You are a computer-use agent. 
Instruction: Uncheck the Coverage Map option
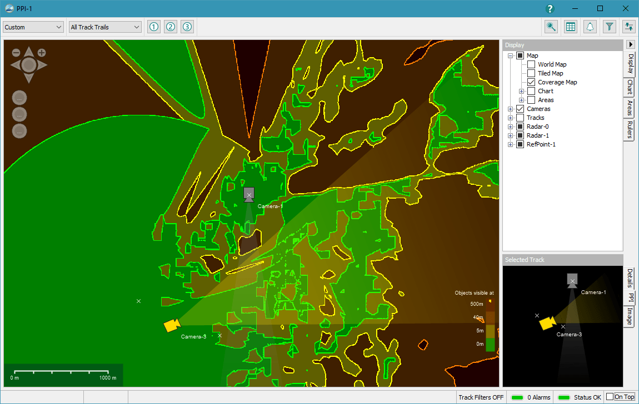[x=531, y=82]
